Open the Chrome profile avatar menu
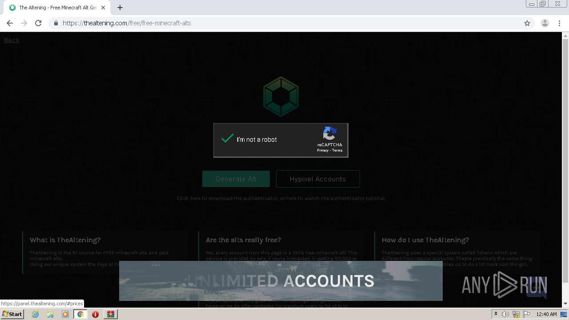Image resolution: width=569 pixels, height=320 pixels. point(545,23)
